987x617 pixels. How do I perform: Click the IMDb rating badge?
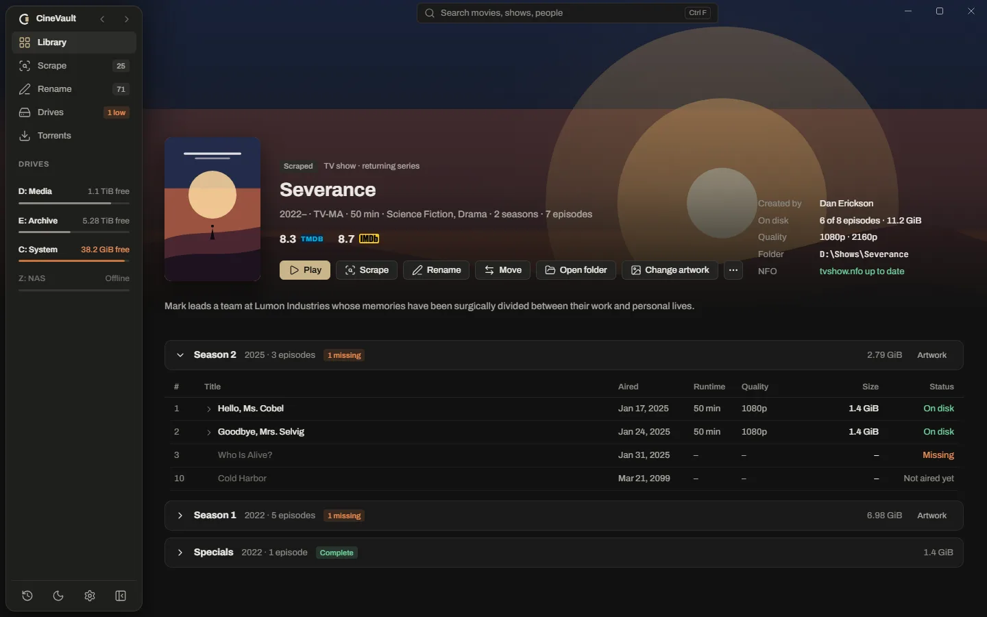tap(369, 239)
